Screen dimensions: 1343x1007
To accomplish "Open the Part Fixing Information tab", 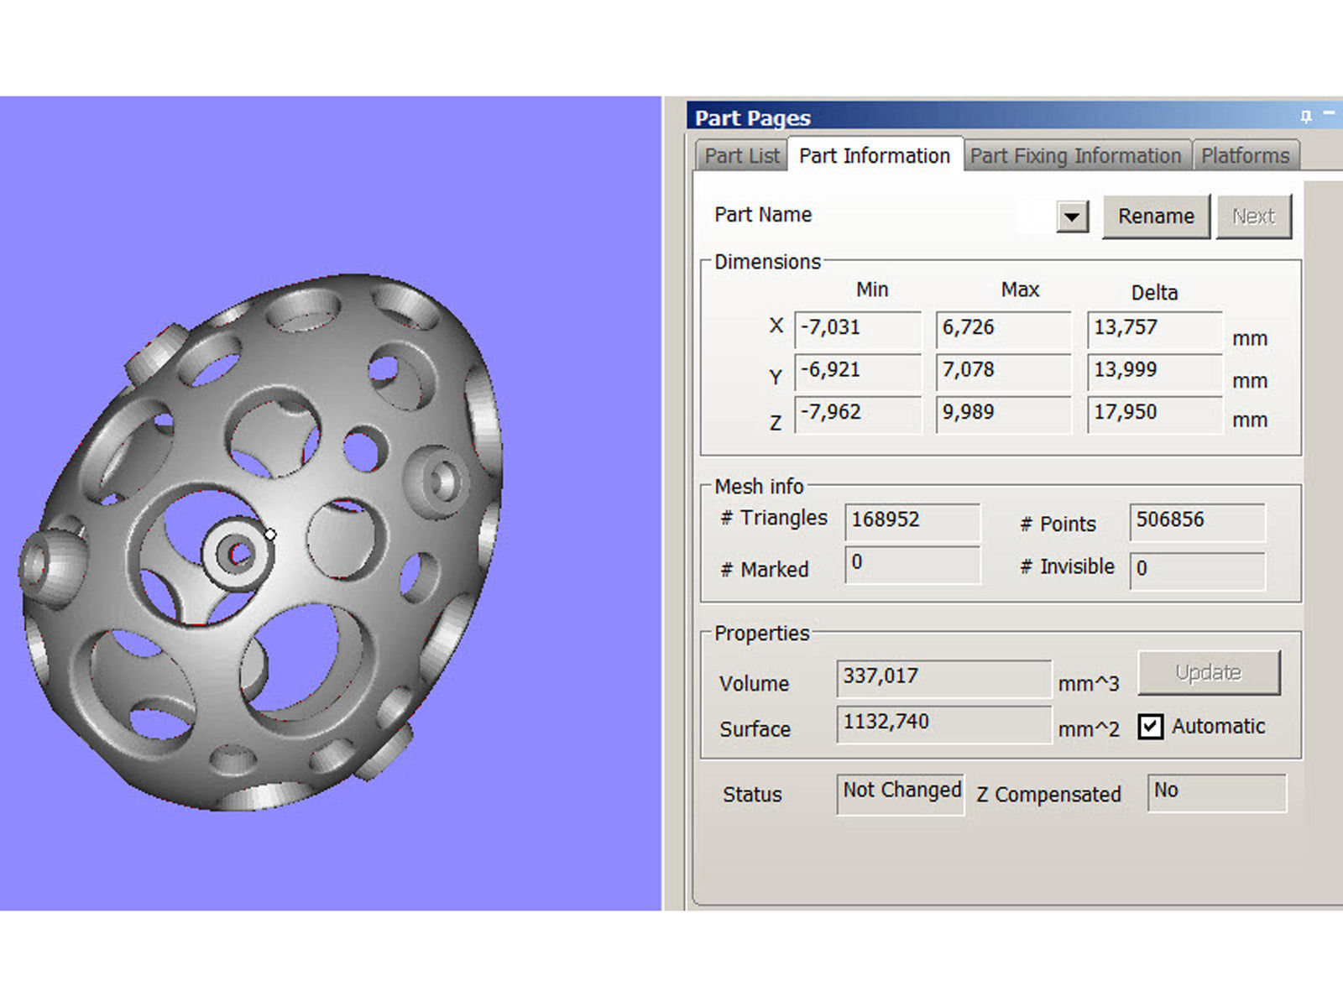I will [x=1076, y=156].
